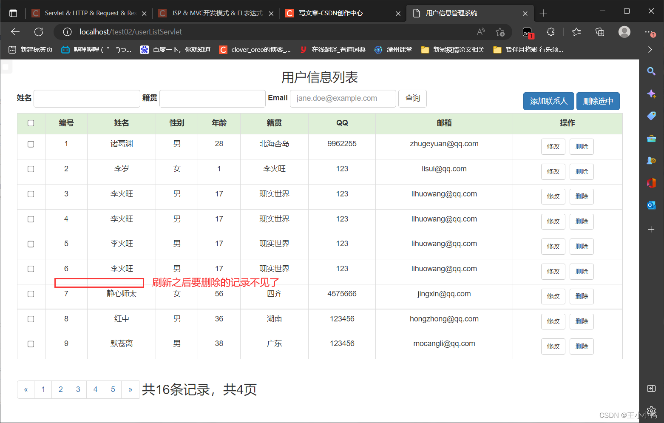The height and width of the screenshot is (423, 664).
Task: Open the Outlook icon in sidebar
Action: (x=651, y=205)
